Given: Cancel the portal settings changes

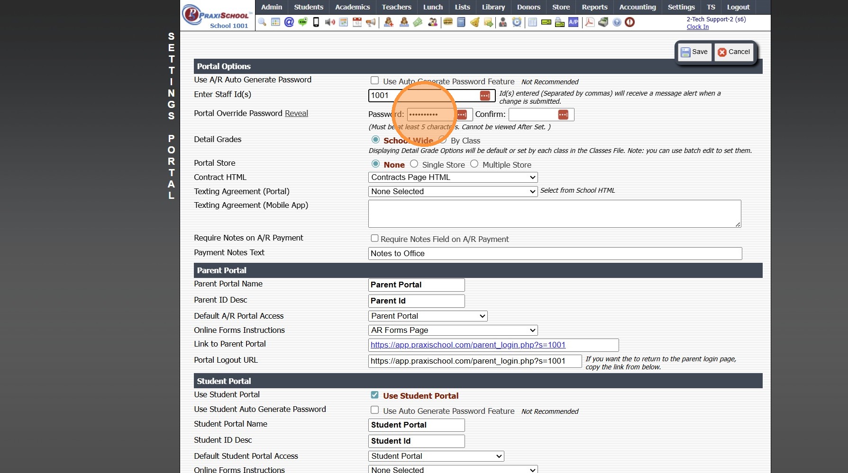Looking at the screenshot, I should pos(734,52).
